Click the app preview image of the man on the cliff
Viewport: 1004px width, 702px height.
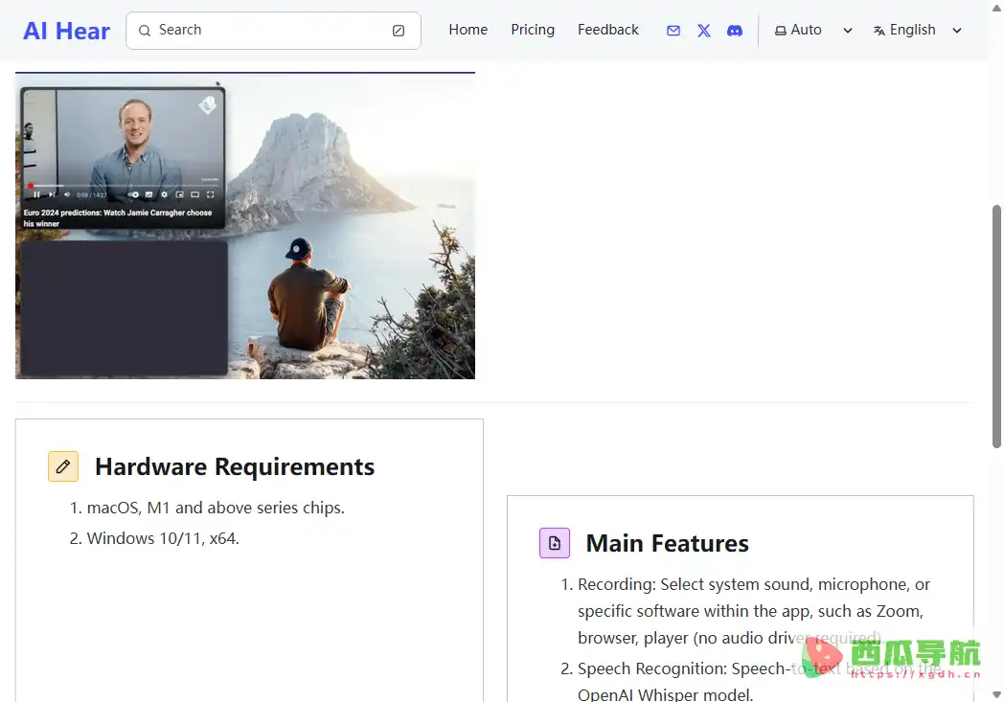(x=245, y=226)
